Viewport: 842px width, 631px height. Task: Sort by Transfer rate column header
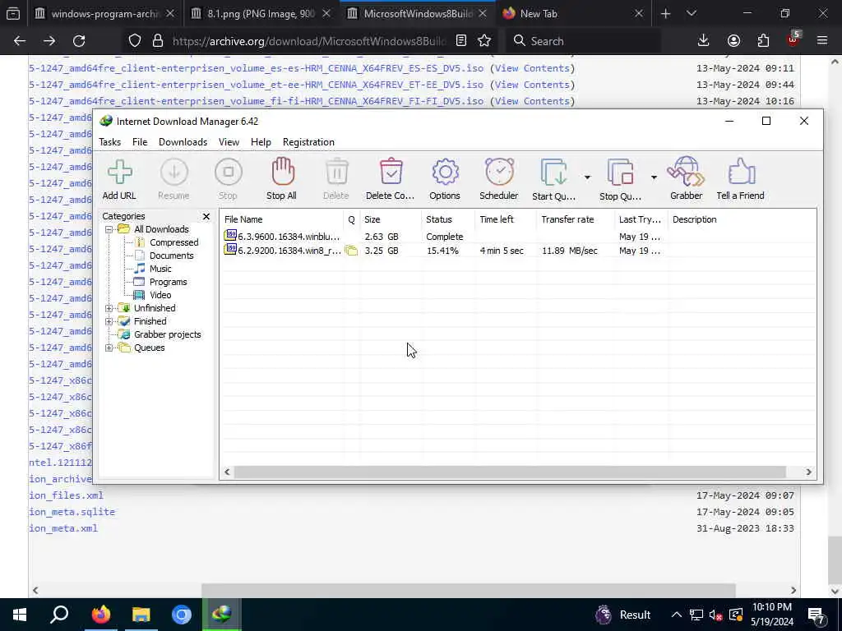coord(575,219)
